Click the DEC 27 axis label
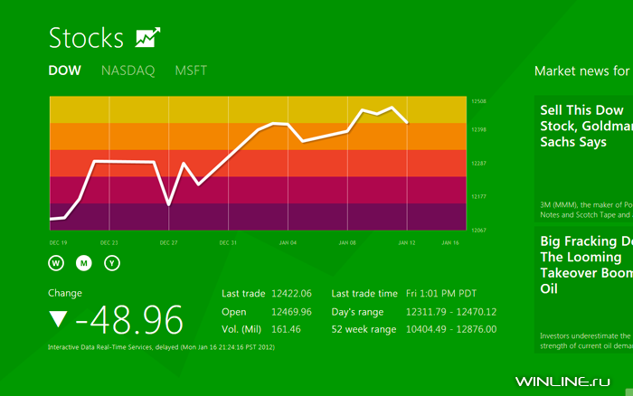The image size is (633, 396). (x=168, y=242)
